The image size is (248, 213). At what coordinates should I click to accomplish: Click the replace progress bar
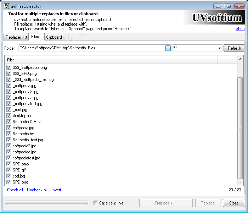pos(46,203)
